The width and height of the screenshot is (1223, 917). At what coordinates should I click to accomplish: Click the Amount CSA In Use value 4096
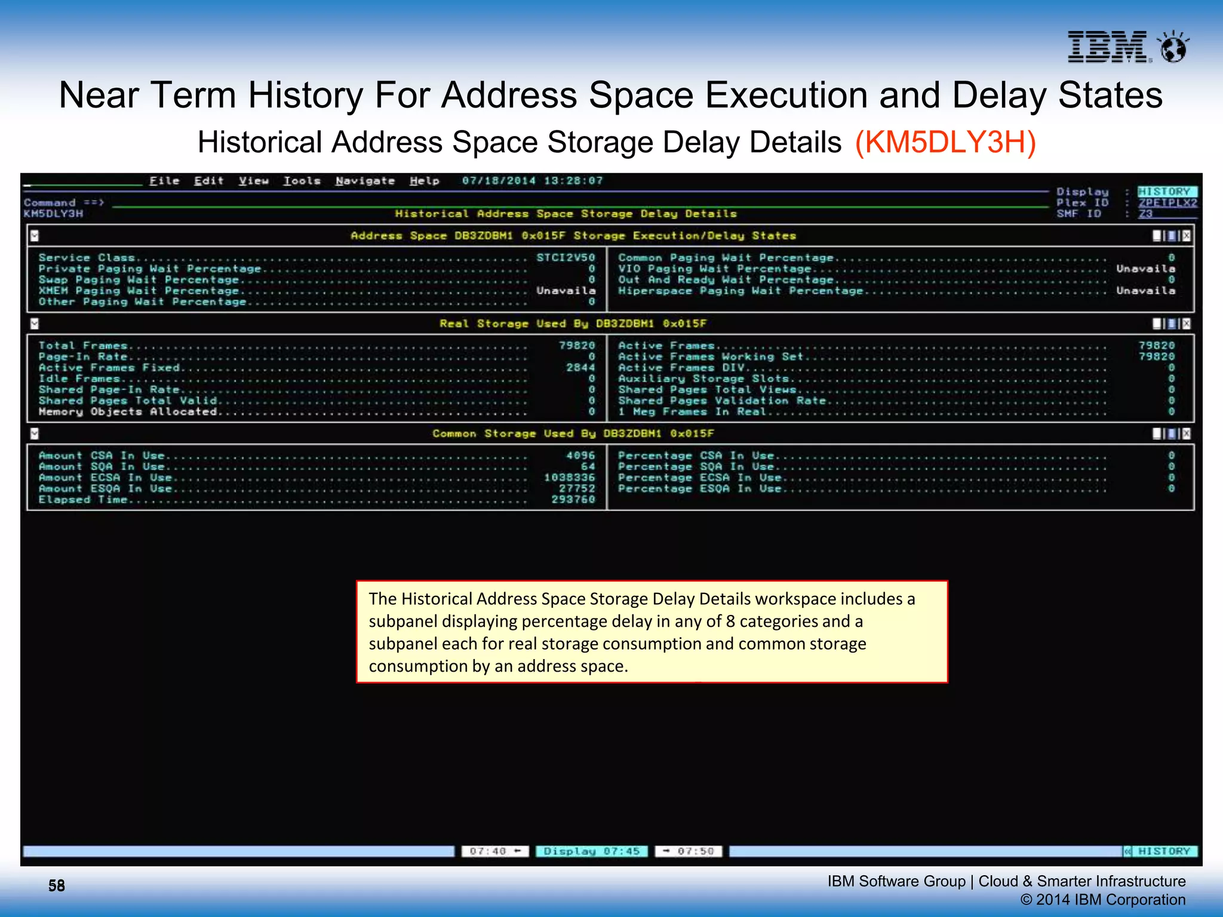point(580,456)
